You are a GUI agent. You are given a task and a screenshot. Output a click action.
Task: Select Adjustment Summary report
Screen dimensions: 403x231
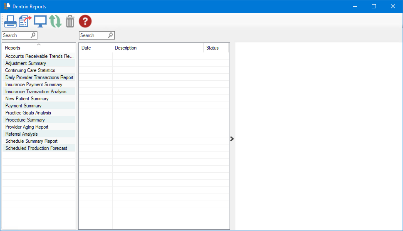[x=26, y=63]
